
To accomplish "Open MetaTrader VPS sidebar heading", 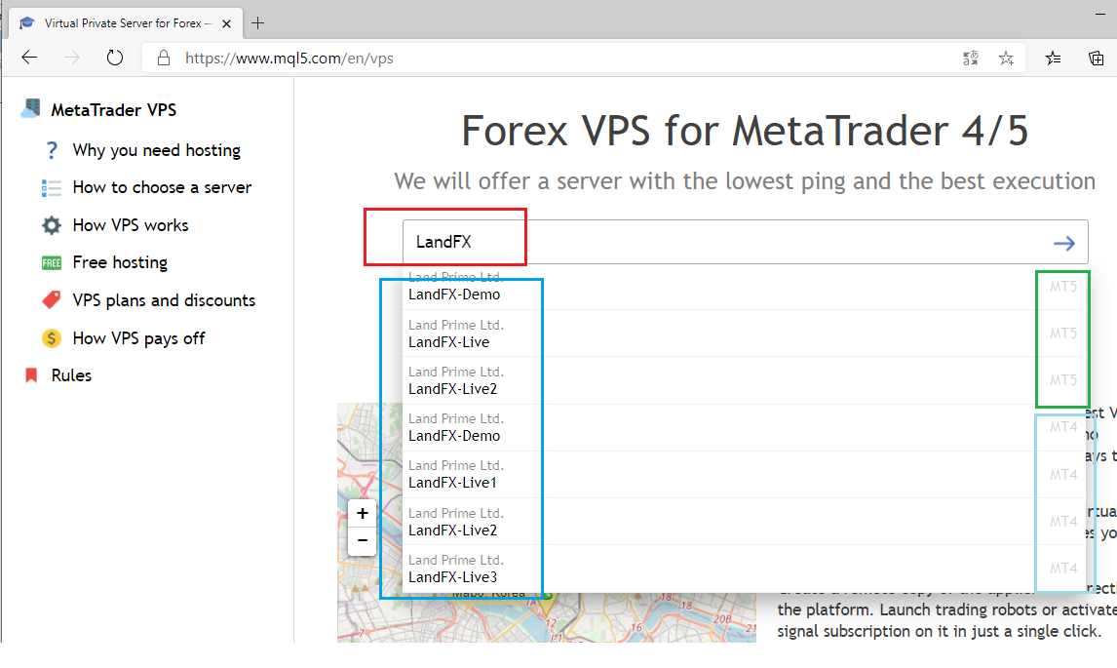I will (x=113, y=110).
